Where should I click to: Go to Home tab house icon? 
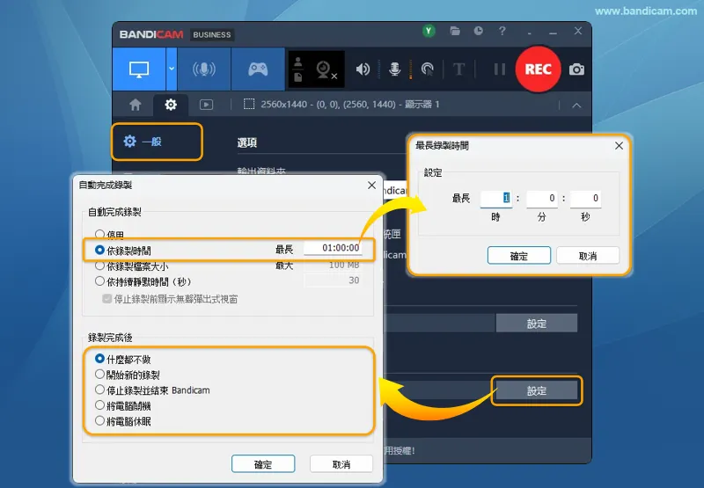tap(136, 105)
